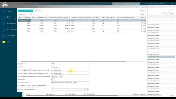The image size is (176, 99).
Task: Sort by 'Тип основного материала' column header
Action: [81, 18]
